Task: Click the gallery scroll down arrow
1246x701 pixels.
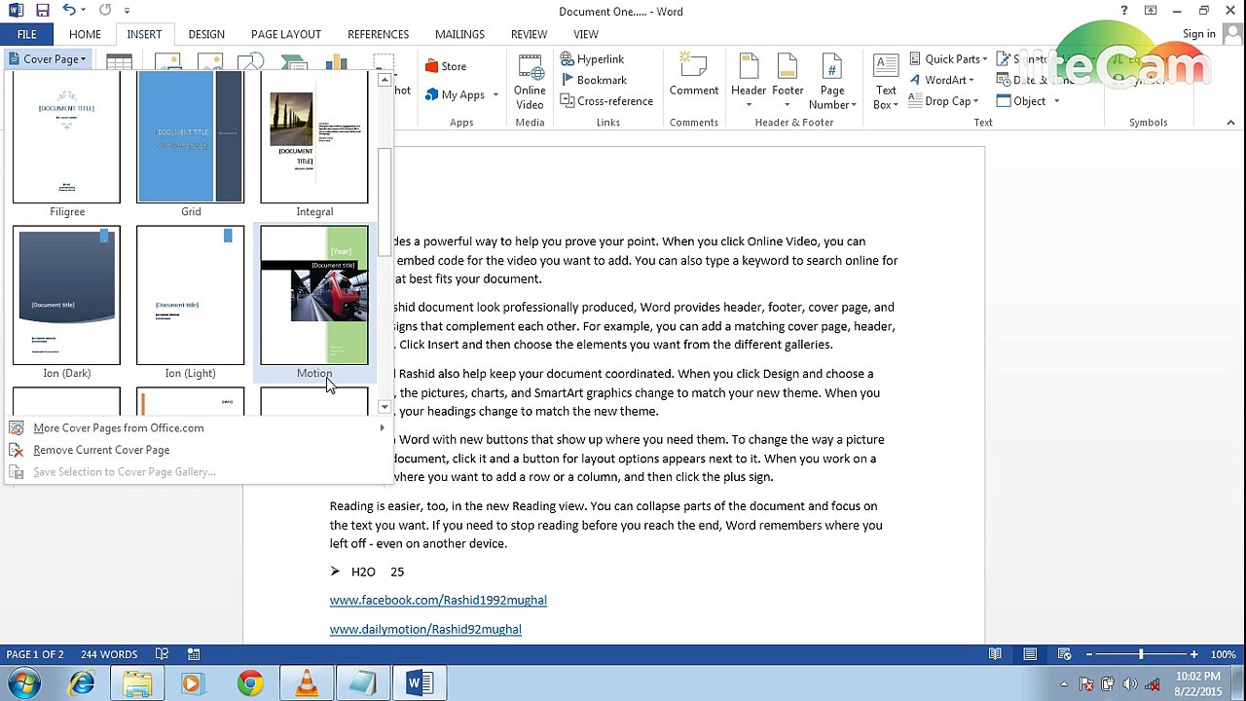Action: 385,407
